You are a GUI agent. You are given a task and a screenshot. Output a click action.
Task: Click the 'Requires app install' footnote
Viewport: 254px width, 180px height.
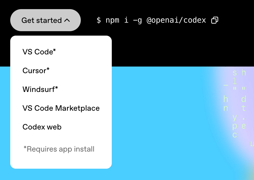(59, 149)
